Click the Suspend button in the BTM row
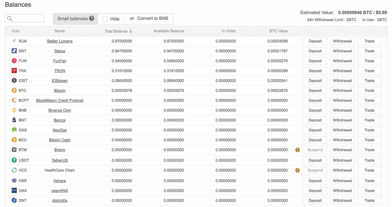The height and width of the screenshot is (207, 392). pyautogui.click(x=315, y=150)
